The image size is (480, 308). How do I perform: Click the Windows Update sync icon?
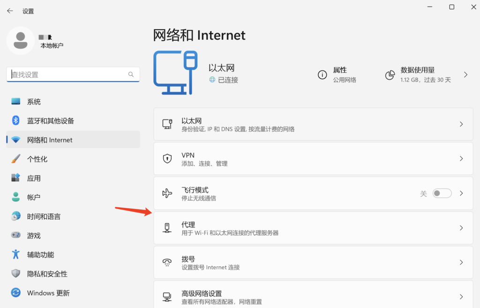pos(16,293)
